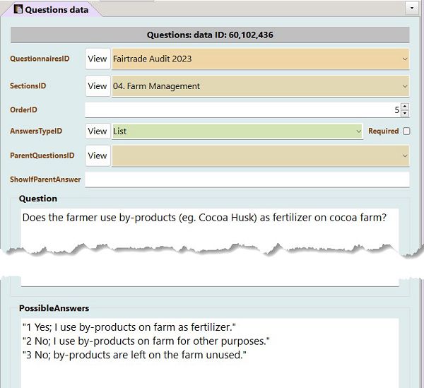Click View button next to AnswersTypeID
424x388 pixels.
98,131
